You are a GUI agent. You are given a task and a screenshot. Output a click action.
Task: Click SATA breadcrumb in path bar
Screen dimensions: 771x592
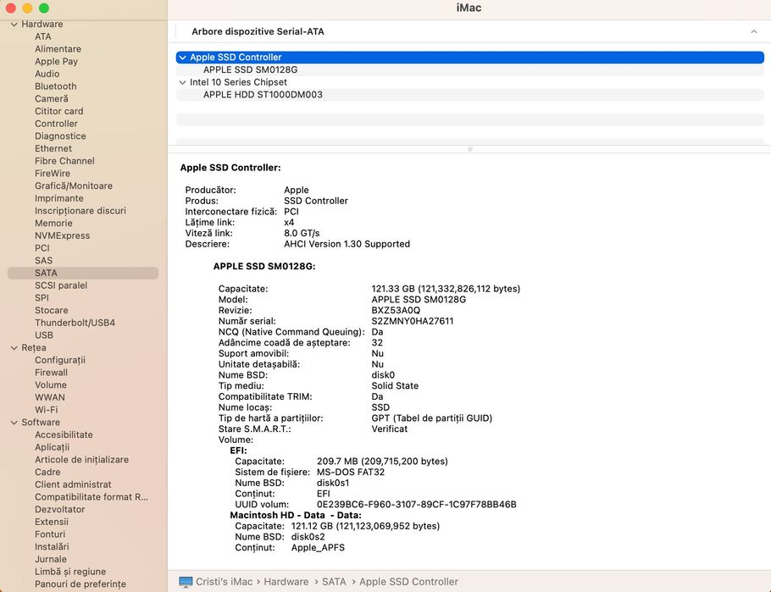pyautogui.click(x=334, y=582)
